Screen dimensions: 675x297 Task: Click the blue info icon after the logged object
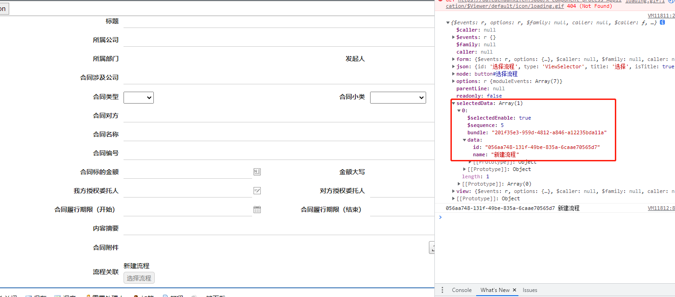[x=662, y=22]
